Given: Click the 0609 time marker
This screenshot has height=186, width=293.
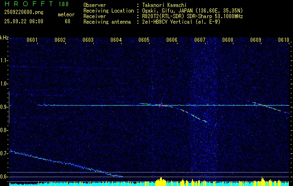Looking at the screenshot, I should (x=256, y=40).
